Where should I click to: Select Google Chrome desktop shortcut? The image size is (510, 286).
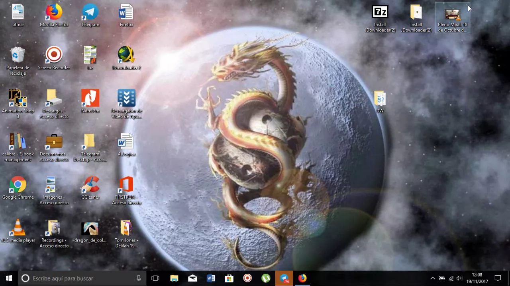click(18, 188)
